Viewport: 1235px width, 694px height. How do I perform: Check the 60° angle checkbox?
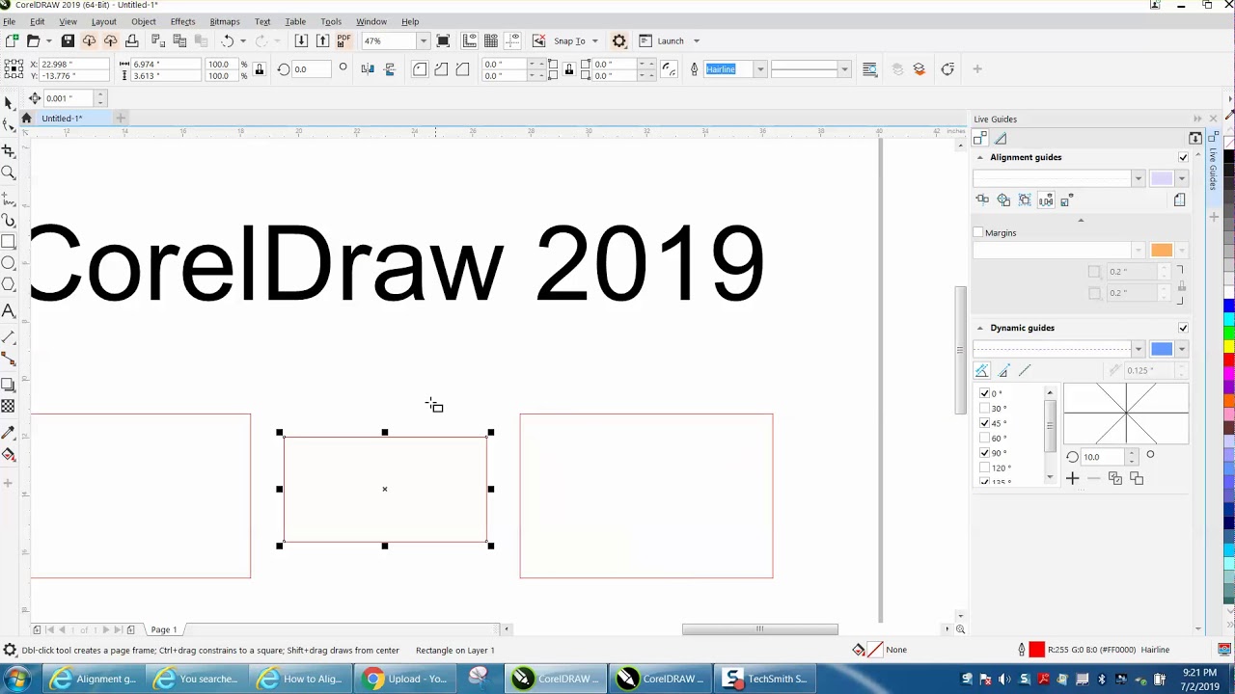984,439
